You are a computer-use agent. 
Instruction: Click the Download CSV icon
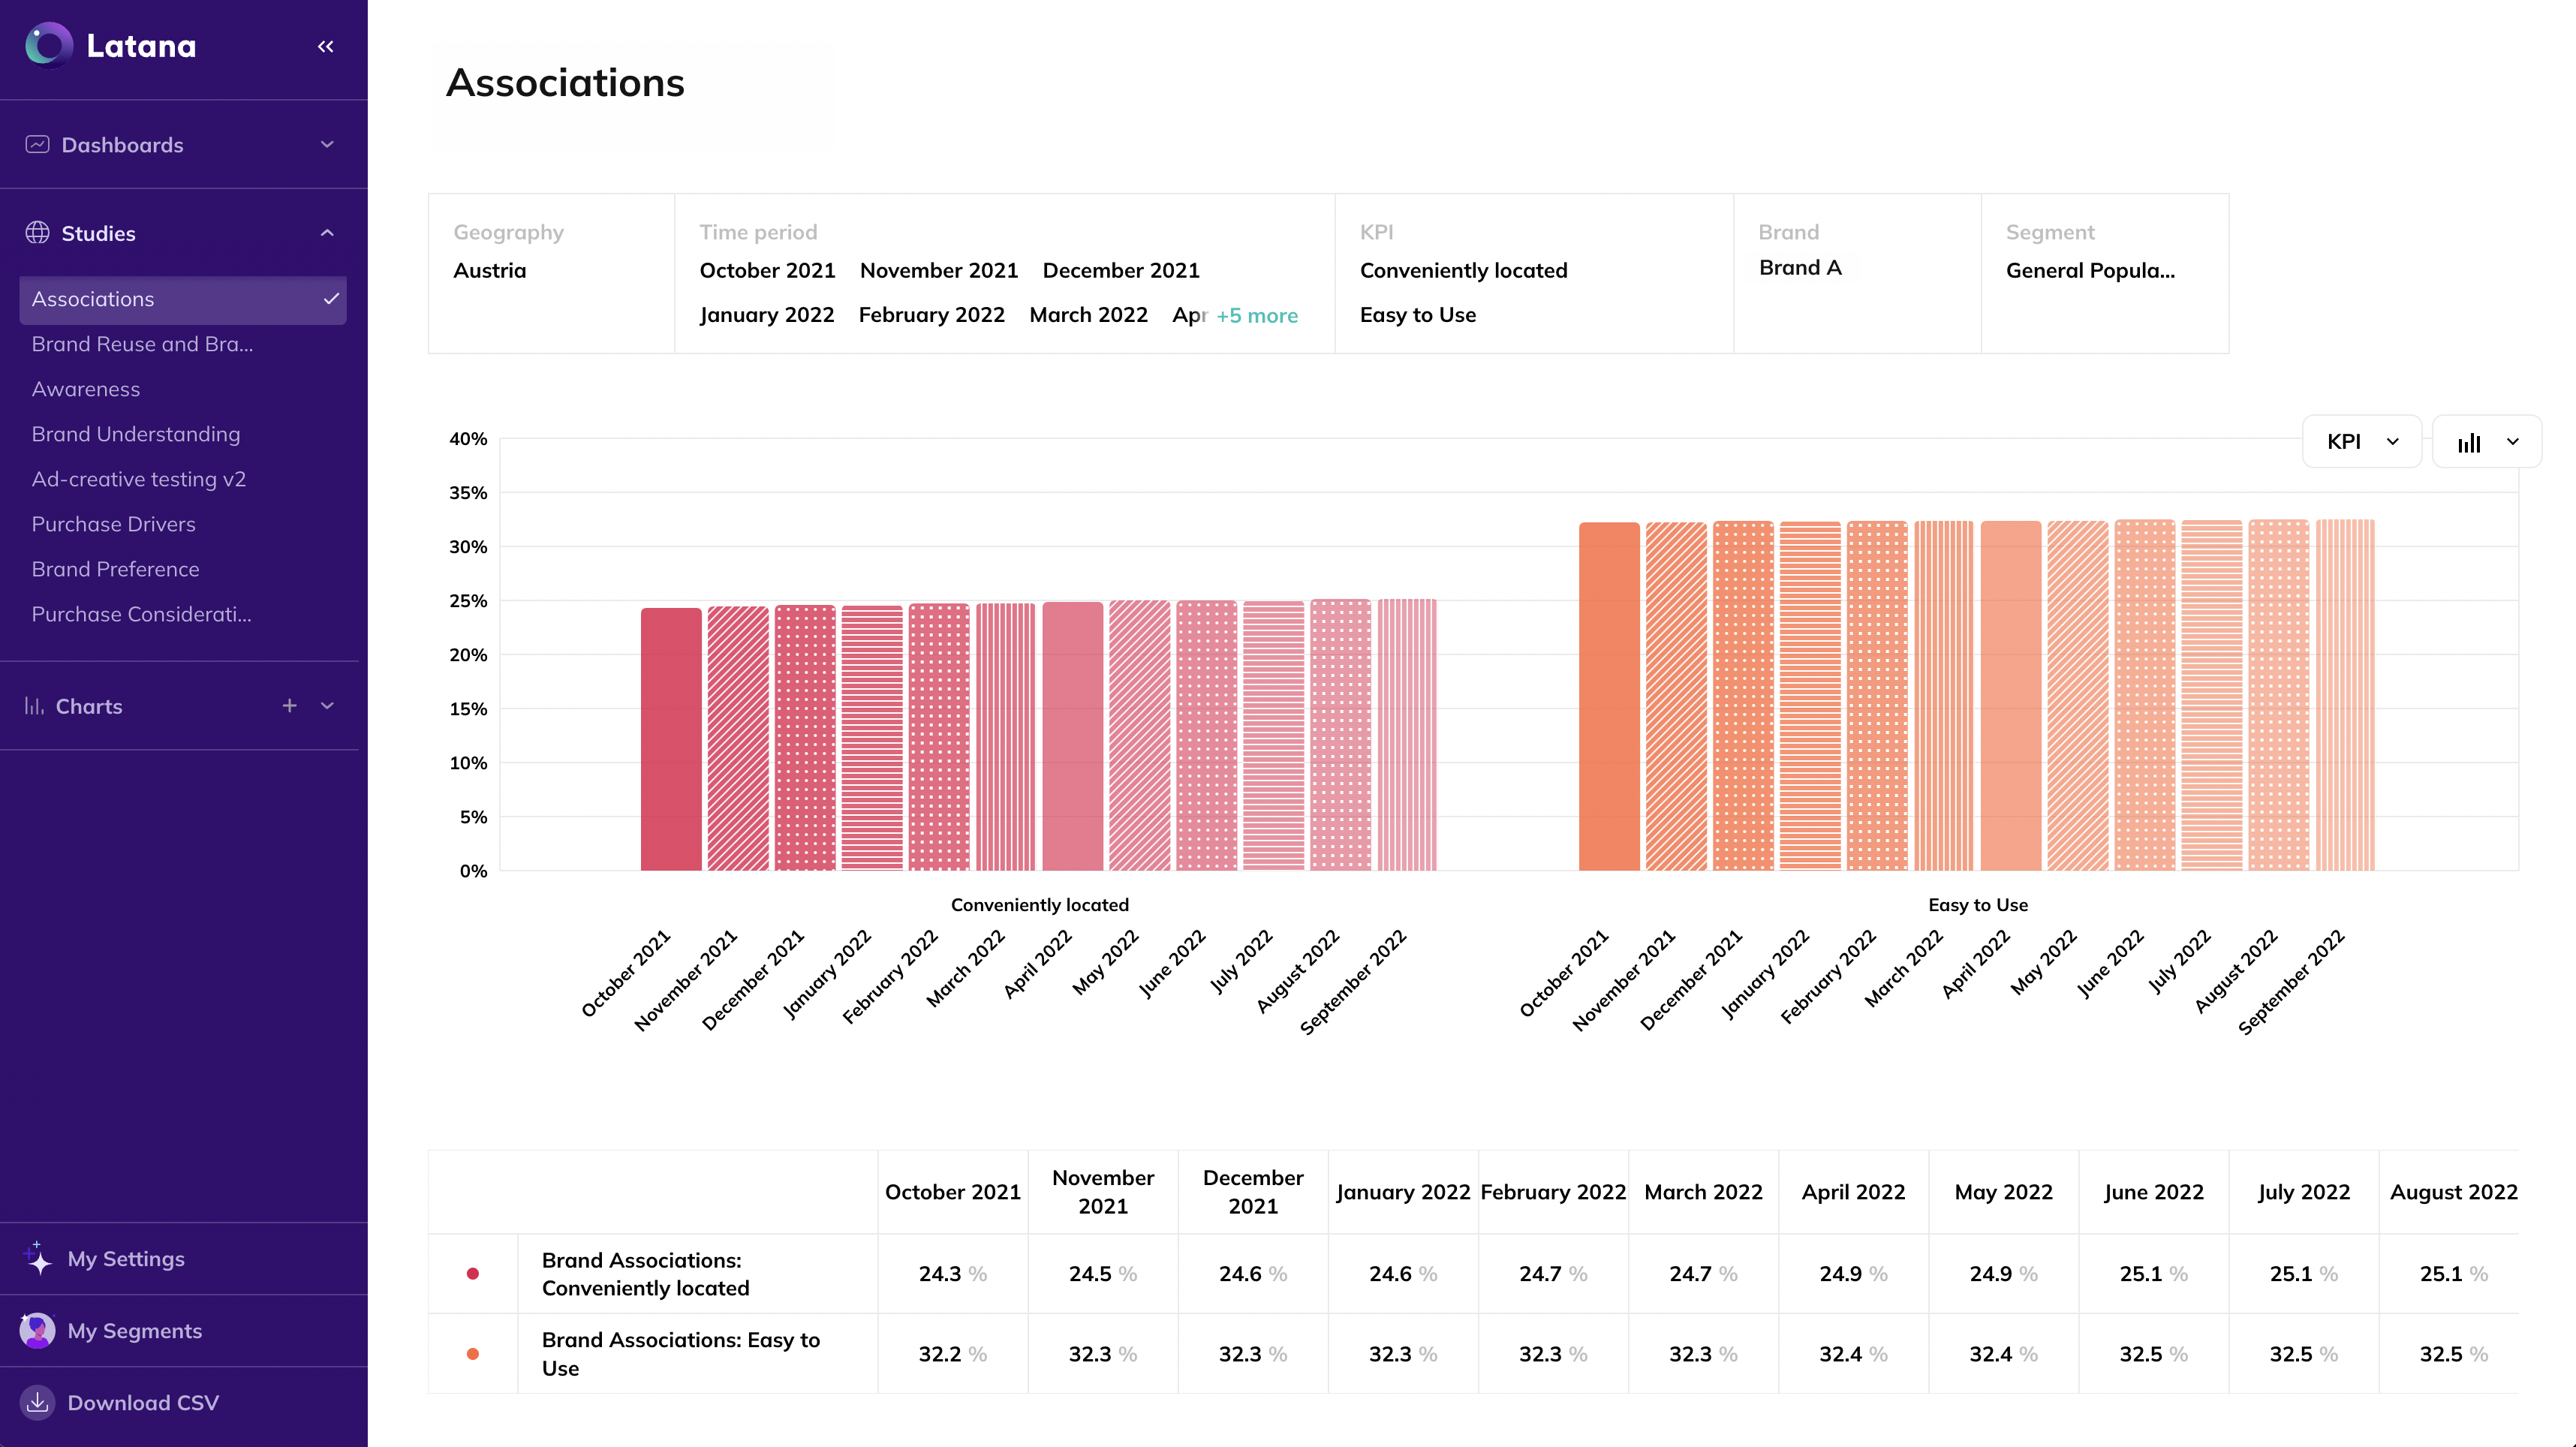pos(37,1402)
